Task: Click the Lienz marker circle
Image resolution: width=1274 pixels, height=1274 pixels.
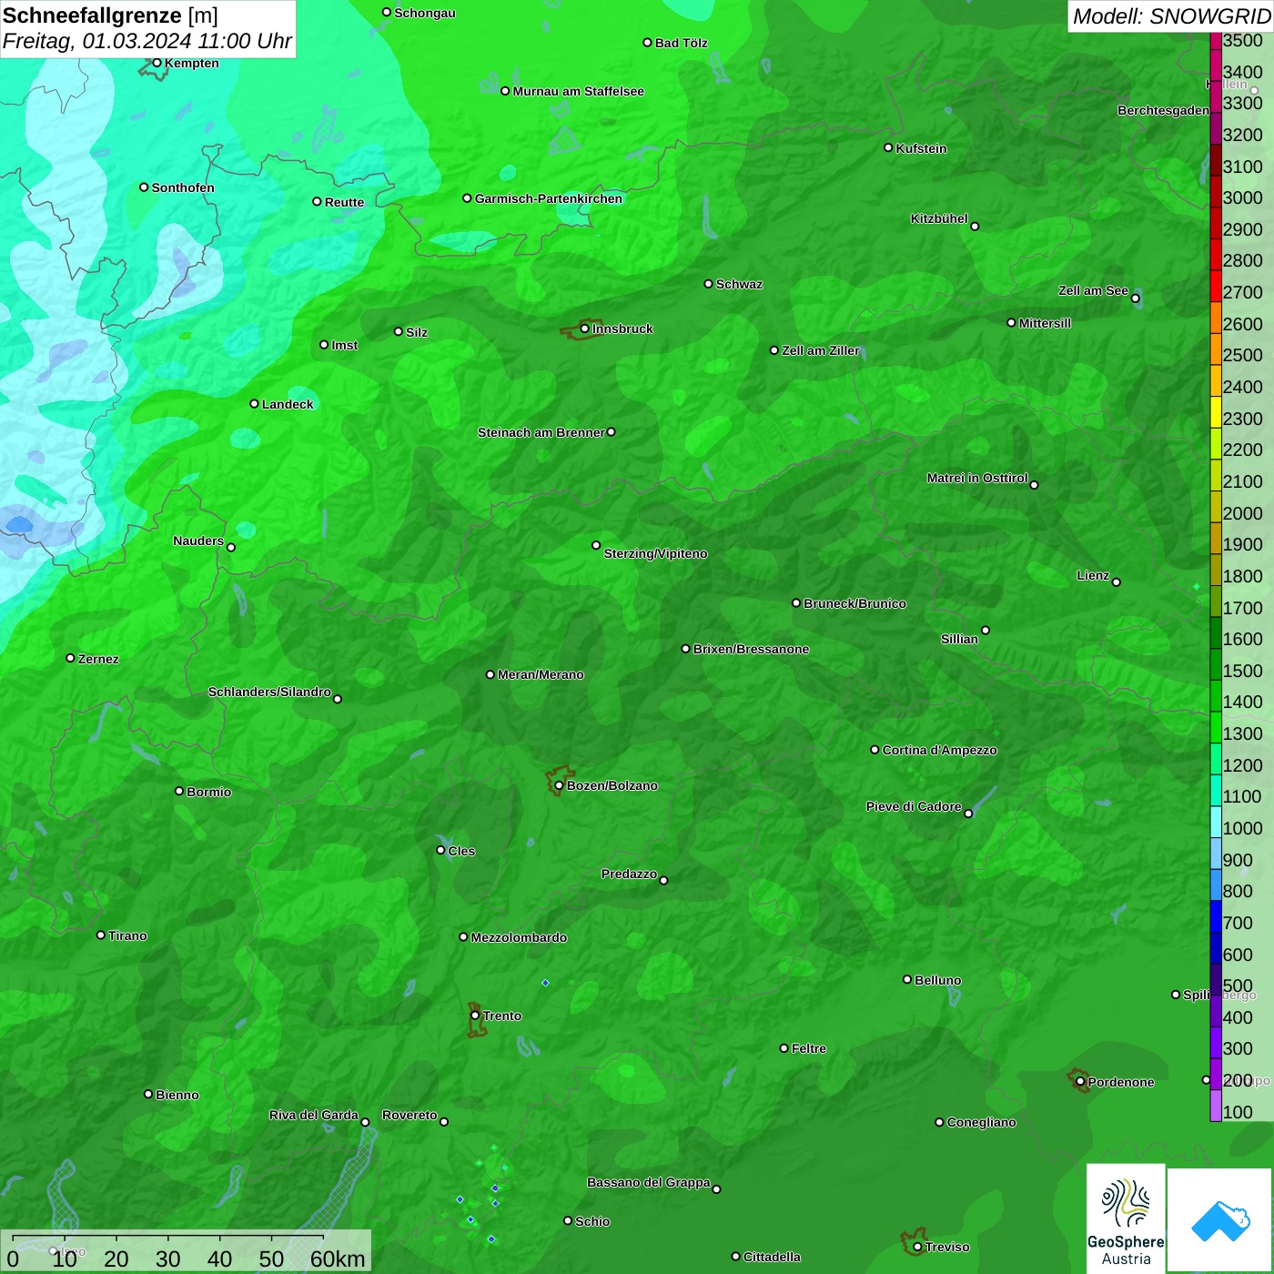Action: coord(1117,582)
